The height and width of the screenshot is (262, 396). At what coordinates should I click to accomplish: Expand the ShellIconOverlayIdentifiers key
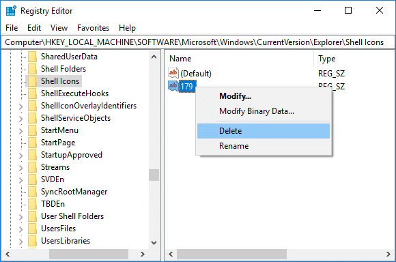pyautogui.click(x=21, y=106)
